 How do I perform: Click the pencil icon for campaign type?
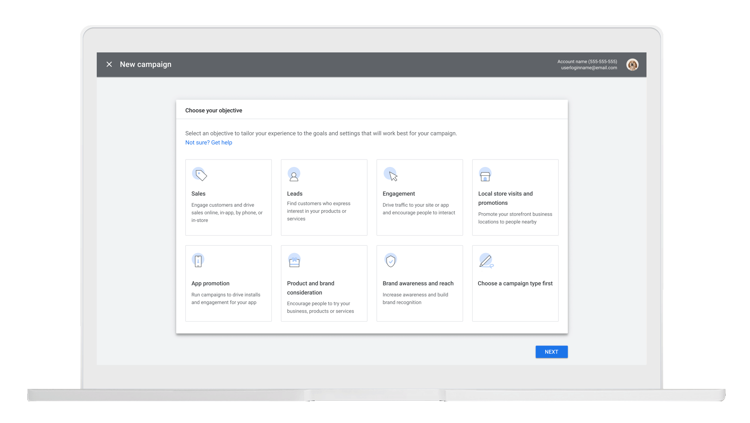point(486,261)
